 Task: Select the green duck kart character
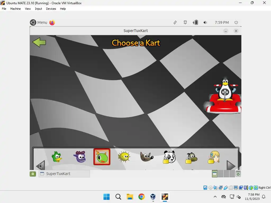(57, 157)
